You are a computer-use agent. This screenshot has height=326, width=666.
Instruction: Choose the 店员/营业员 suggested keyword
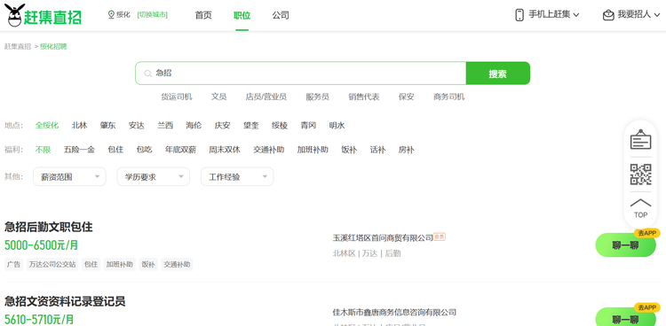point(266,97)
